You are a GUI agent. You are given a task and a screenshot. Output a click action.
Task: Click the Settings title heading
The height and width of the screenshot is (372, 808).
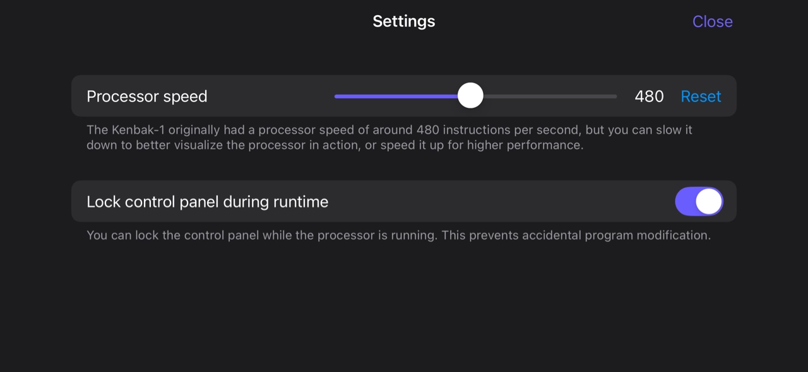pyautogui.click(x=403, y=21)
